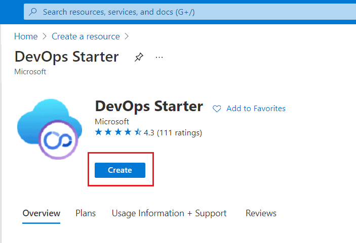Click the Add to Favorites link

point(256,109)
